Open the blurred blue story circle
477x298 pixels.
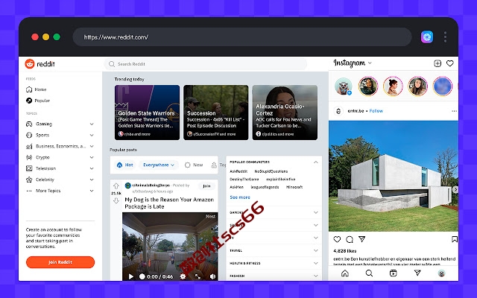coord(443,86)
